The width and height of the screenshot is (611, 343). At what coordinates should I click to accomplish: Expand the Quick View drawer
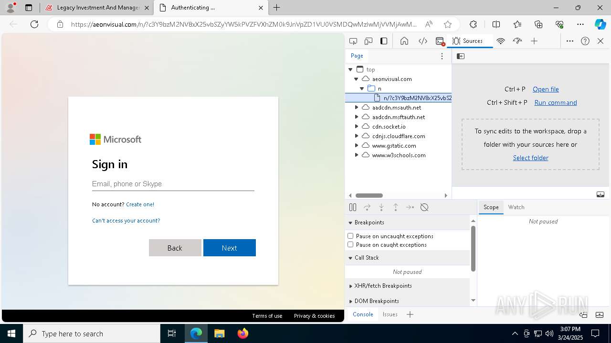[600, 315]
